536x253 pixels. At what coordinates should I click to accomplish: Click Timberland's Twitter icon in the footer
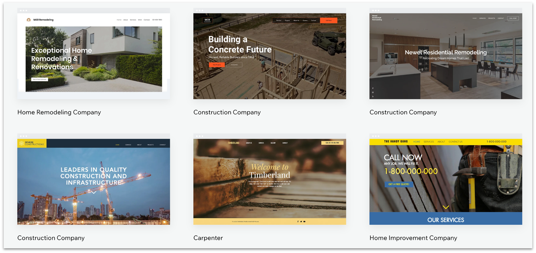click(301, 221)
